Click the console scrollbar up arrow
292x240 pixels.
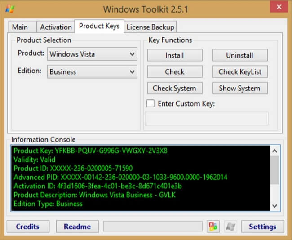(274, 151)
